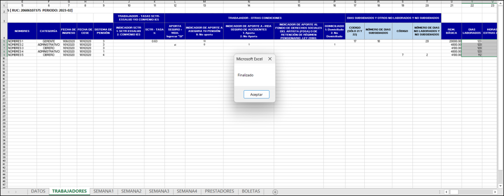Click the next sheet navigation arrow
Screen dimensions: 504x196
(16, 192)
